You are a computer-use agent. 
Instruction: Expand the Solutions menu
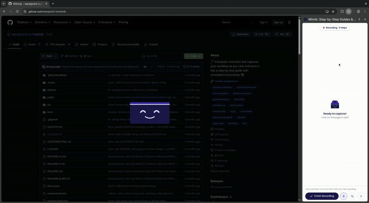pyautogui.click(x=42, y=22)
